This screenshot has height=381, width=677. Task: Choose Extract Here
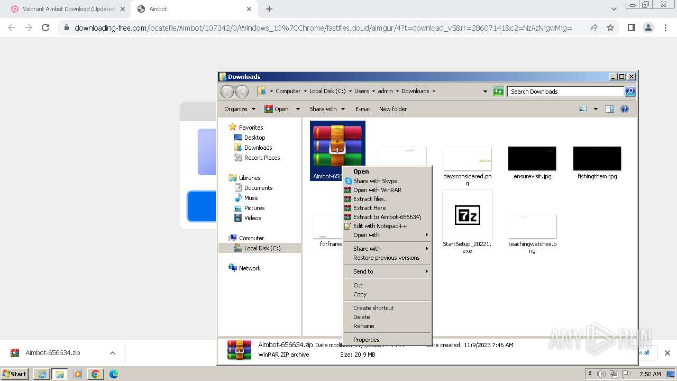click(x=387, y=208)
